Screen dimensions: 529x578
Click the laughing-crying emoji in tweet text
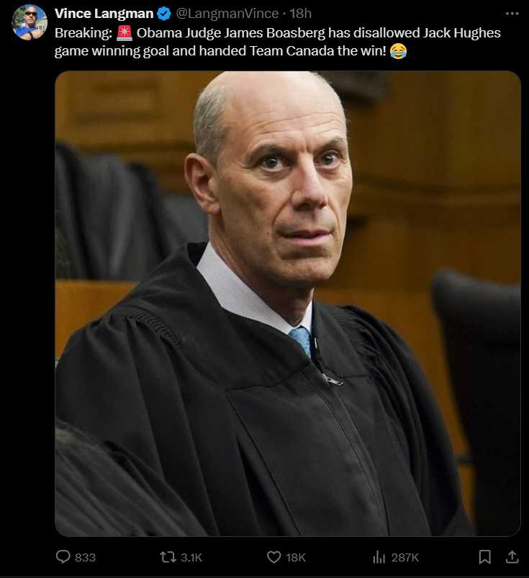tap(399, 50)
